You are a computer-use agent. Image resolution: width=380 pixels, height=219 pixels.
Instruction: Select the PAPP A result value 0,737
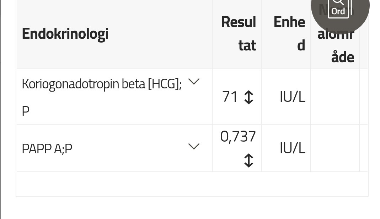click(x=238, y=137)
